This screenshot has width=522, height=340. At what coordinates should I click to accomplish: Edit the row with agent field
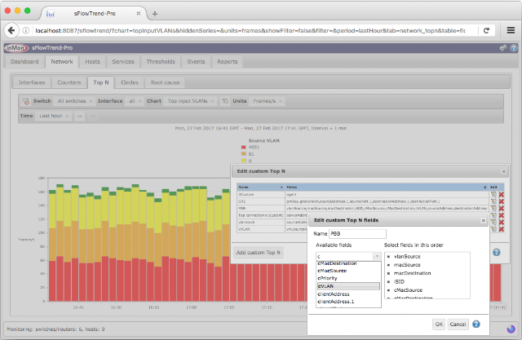coord(493,194)
